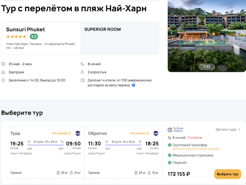Click the calendar icon beside 25 май - 2 июн
Viewport: 246px width, 185px height.
pos(3,64)
